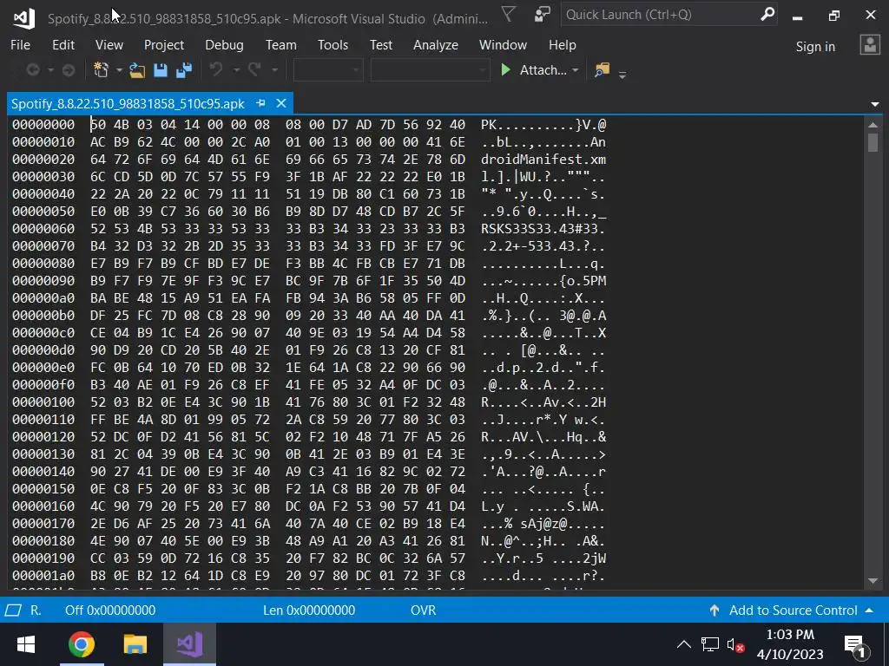The image size is (889, 666).
Task: Click the Sign in link
Action: 815,47
